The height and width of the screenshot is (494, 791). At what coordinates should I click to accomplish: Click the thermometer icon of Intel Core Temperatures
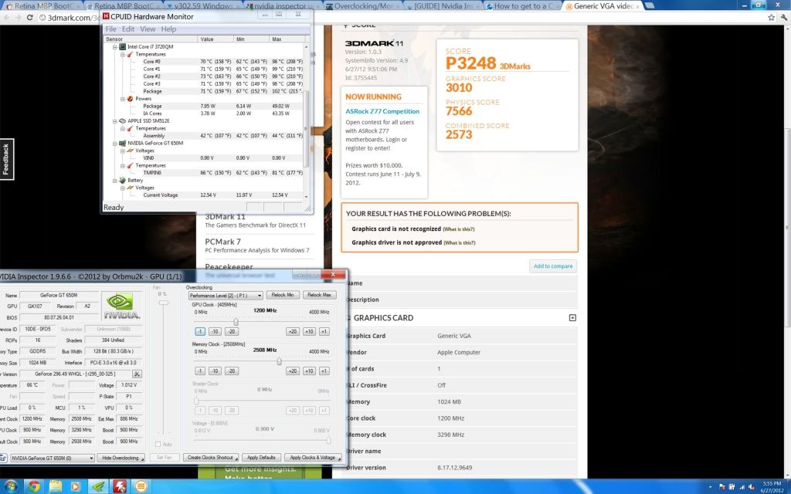click(x=130, y=54)
